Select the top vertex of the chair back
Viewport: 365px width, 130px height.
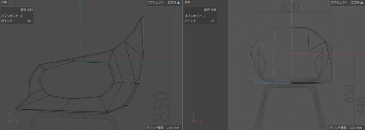143,17
